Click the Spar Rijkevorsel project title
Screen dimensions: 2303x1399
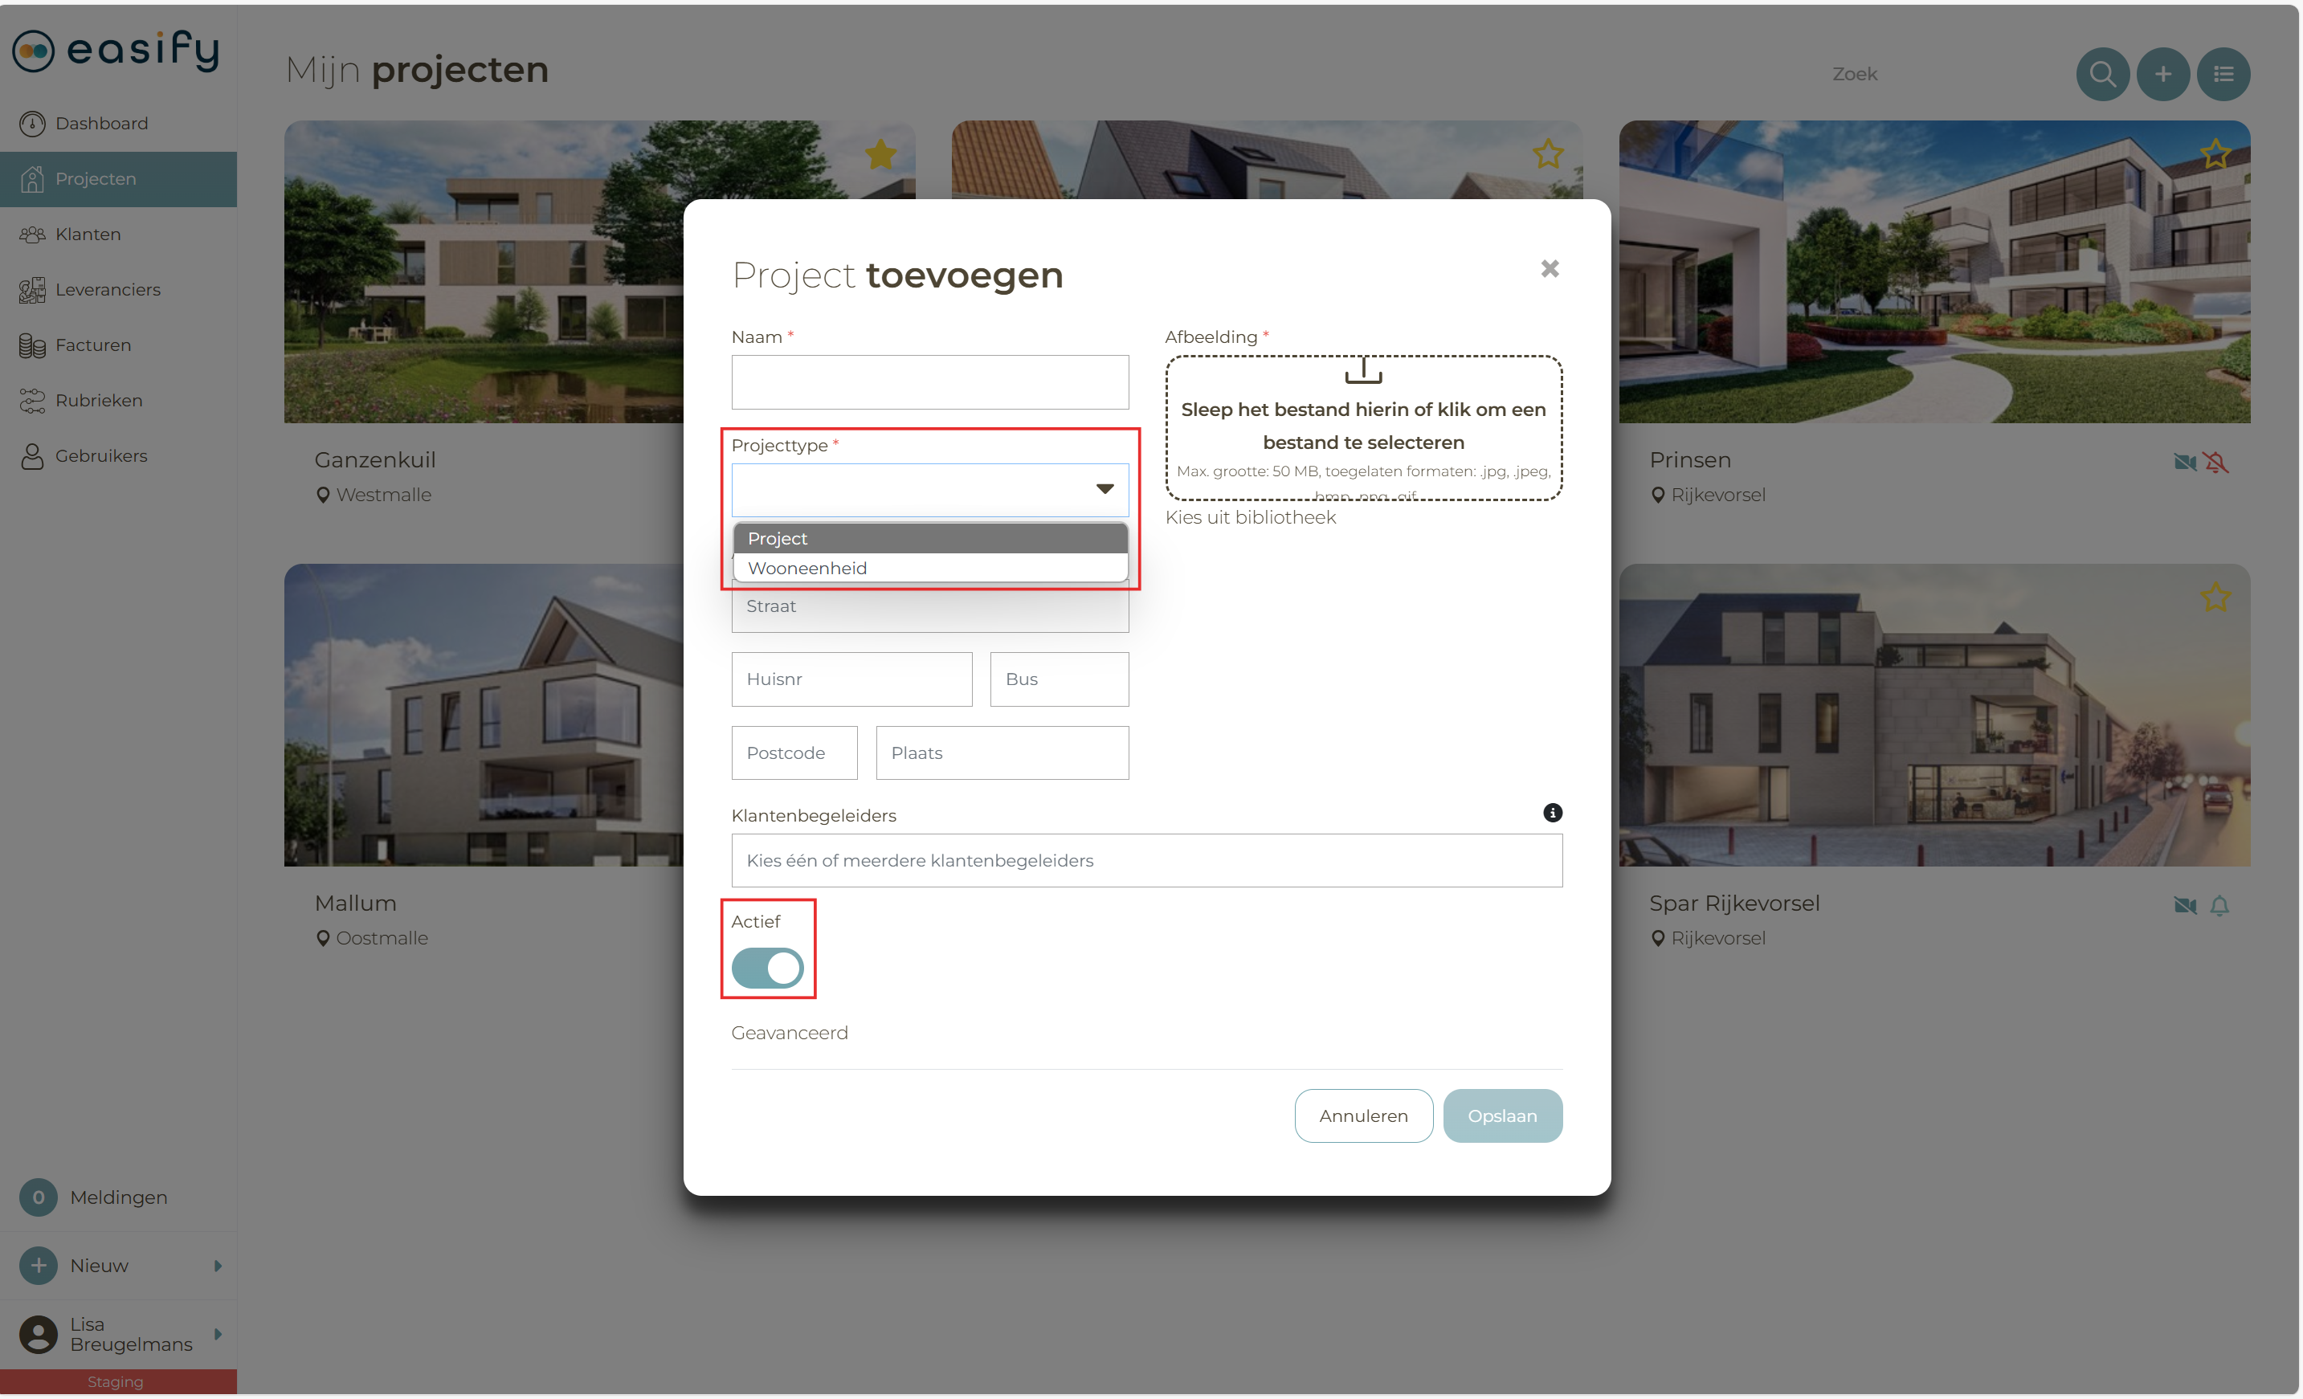pos(1733,903)
